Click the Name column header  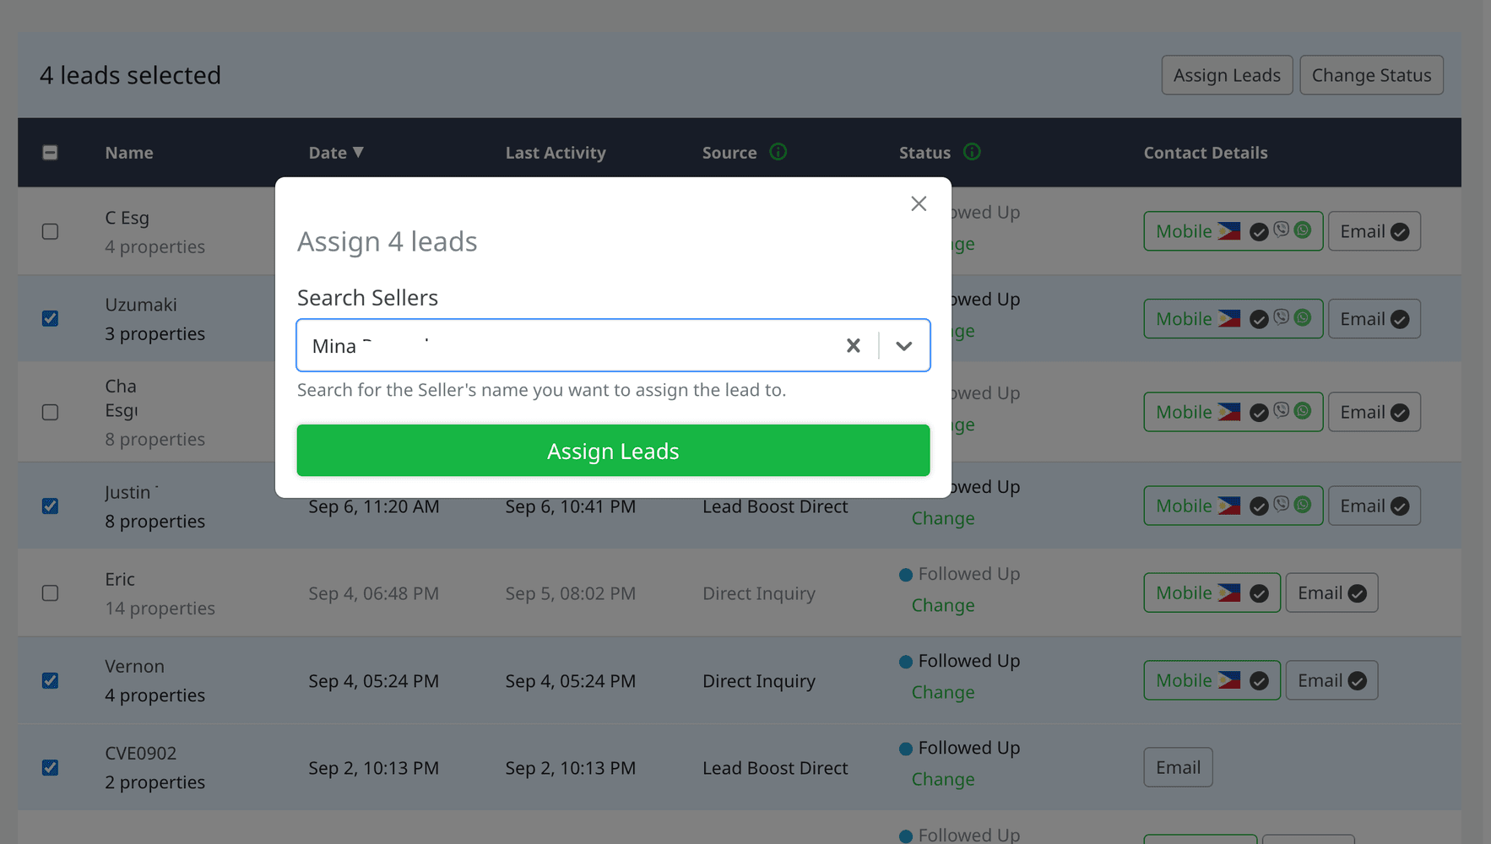click(128, 153)
